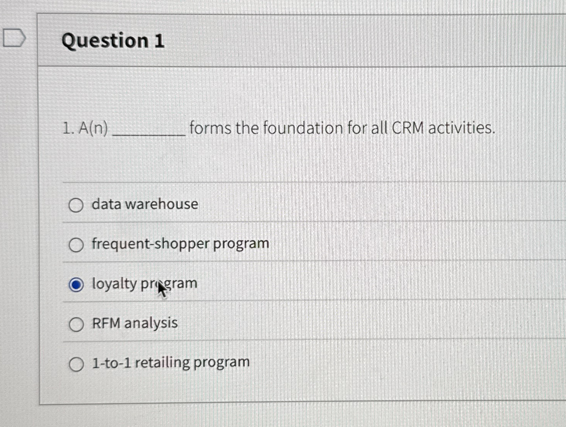The height and width of the screenshot is (427, 566).
Task: Click the RFM analysis answer text
Action: [134, 324]
